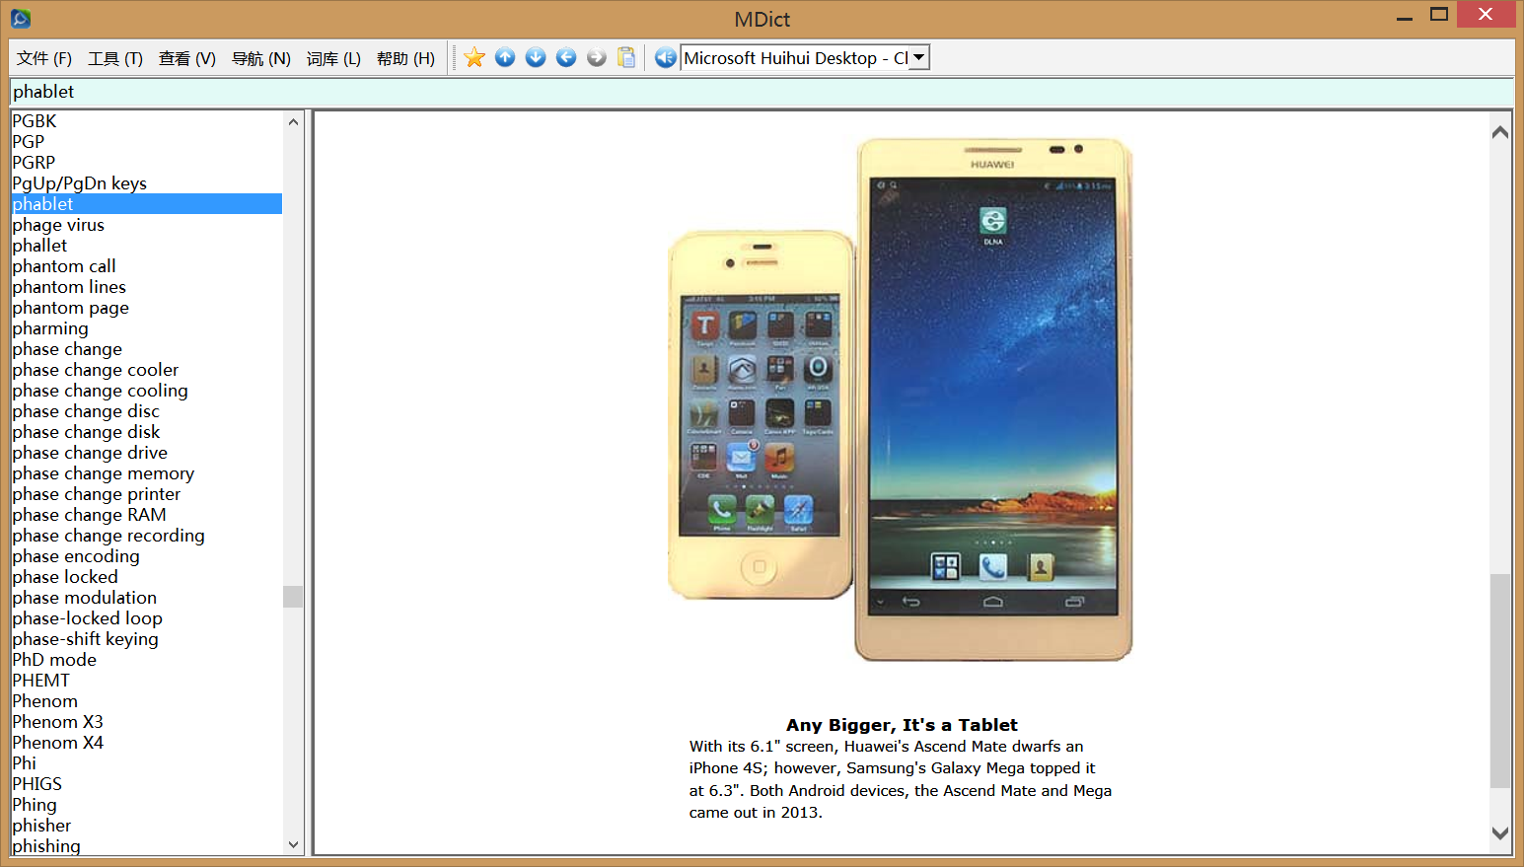Click the article pane scrollbar thumb
The height and width of the screenshot is (867, 1524).
pyautogui.click(x=1500, y=681)
